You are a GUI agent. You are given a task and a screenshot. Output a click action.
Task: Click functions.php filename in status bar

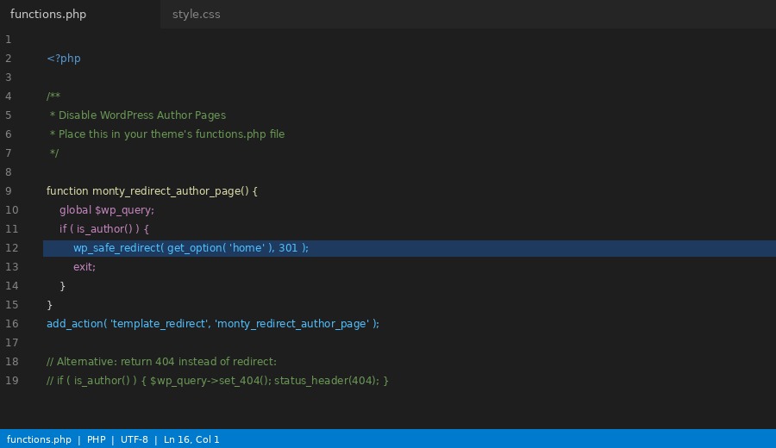coord(39,439)
